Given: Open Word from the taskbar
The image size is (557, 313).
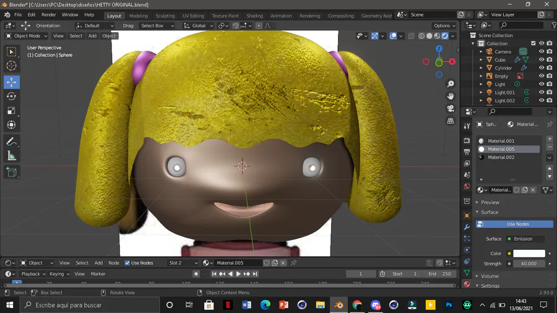Looking at the screenshot, I should coord(246,305).
